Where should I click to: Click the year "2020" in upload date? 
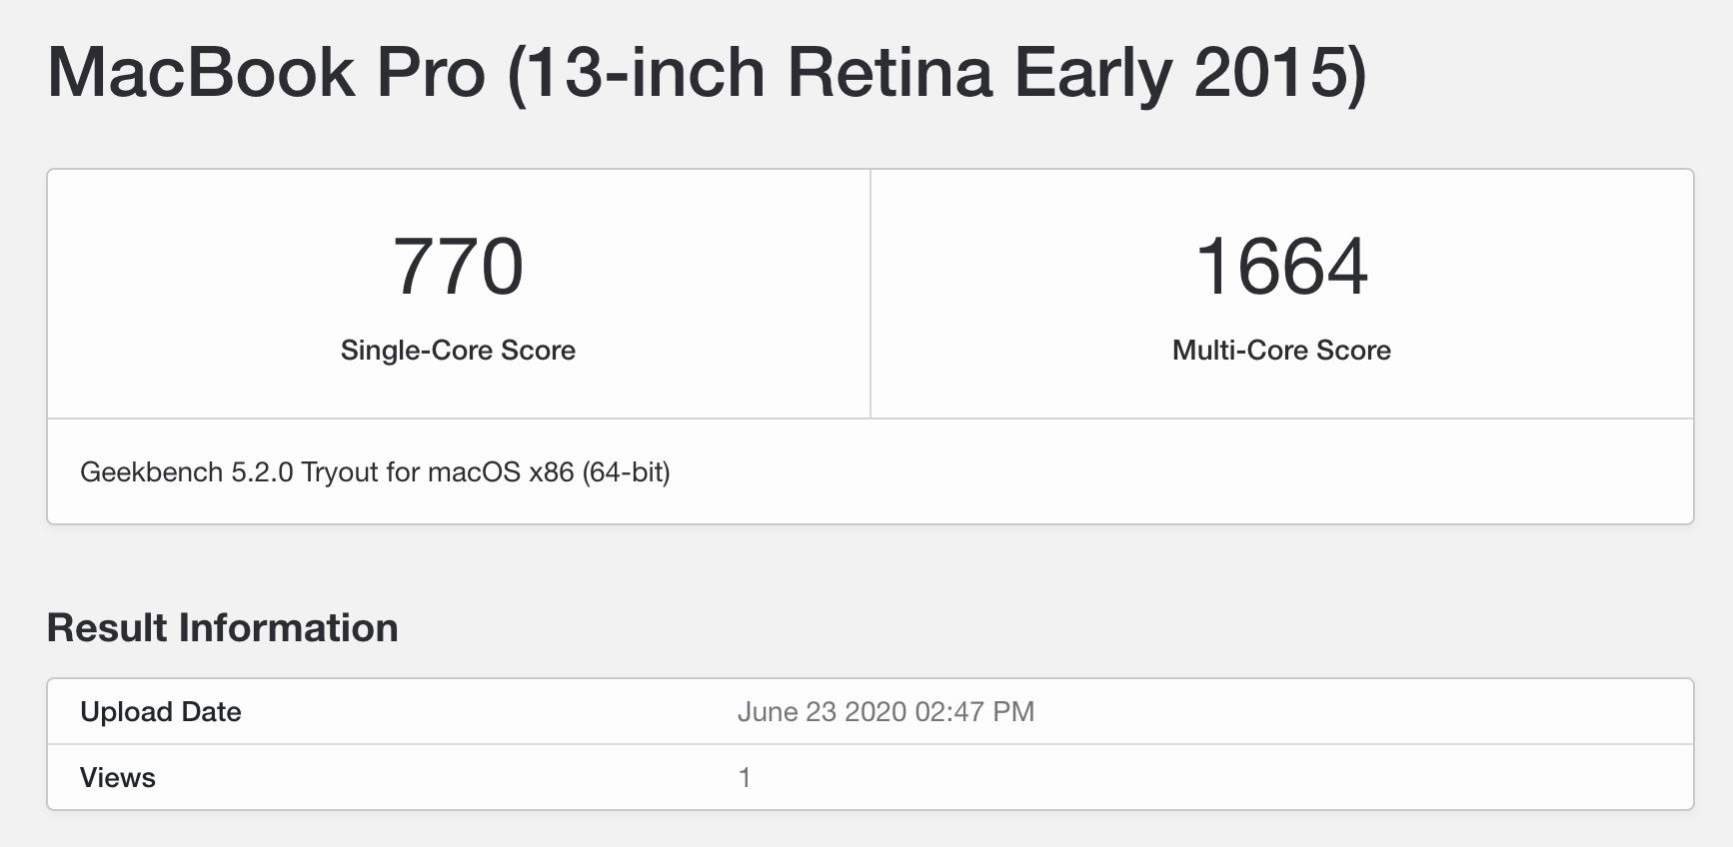point(875,712)
